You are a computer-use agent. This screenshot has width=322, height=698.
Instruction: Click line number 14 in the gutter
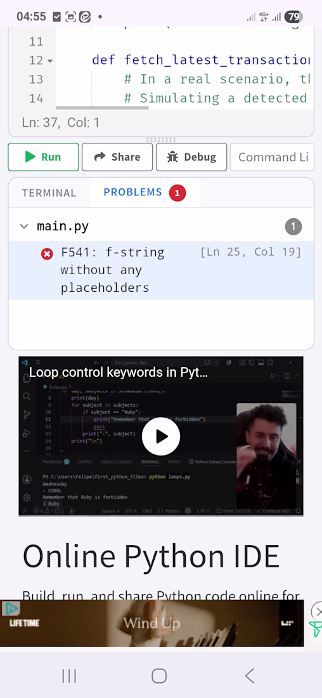(x=36, y=98)
